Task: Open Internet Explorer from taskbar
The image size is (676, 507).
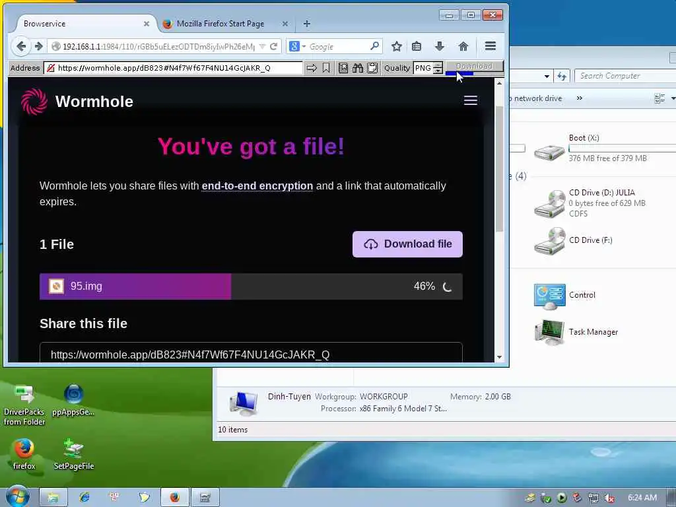Action: point(84,497)
